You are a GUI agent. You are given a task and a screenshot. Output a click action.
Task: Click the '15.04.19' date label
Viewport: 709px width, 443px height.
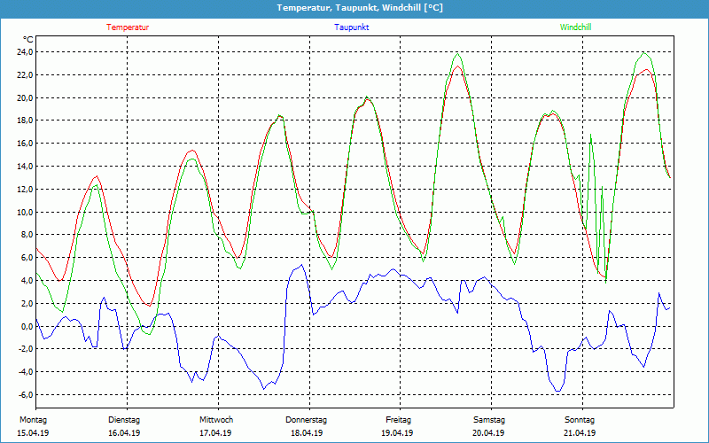pos(33,433)
